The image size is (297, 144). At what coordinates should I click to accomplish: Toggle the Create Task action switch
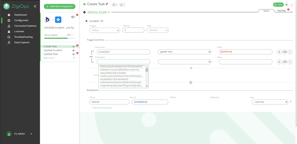coord(74,47)
